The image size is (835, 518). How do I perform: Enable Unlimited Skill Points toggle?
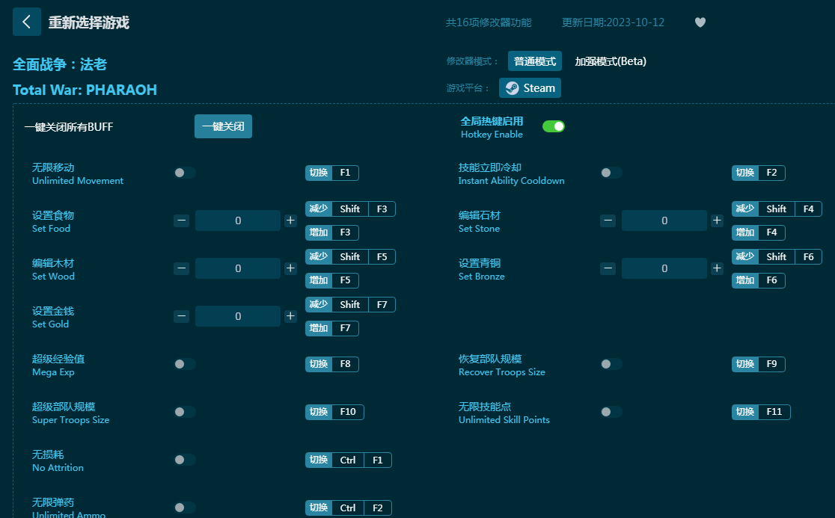[611, 412]
